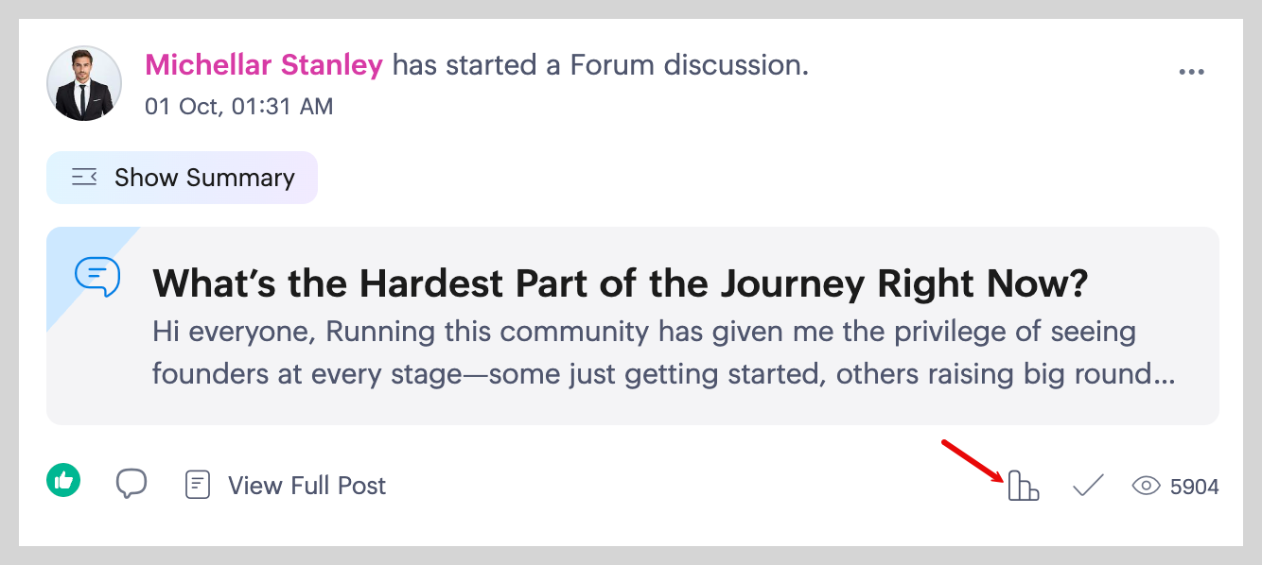The image size is (1262, 565).
Task: Open comments via the speech bubble icon
Action: pyautogui.click(x=131, y=484)
